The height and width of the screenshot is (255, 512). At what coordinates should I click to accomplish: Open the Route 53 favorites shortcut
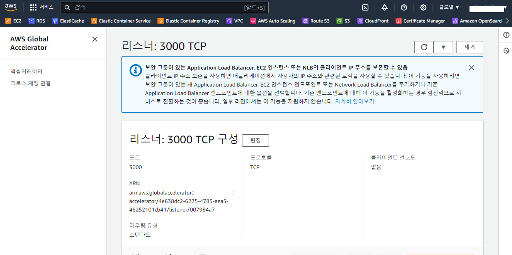click(x=316, y=21)
